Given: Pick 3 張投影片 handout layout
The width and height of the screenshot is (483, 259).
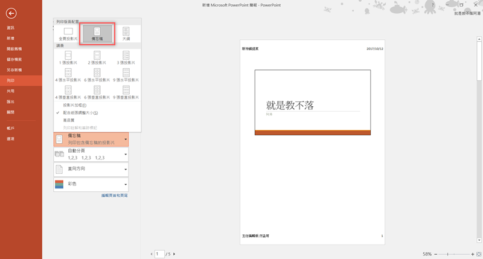Looking at the screenshot, I should pyautogui.click(x=126, y=58).
